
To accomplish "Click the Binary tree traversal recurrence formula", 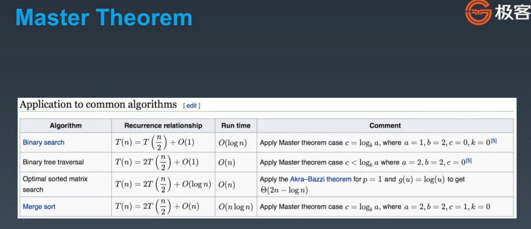I will point(157,162).
